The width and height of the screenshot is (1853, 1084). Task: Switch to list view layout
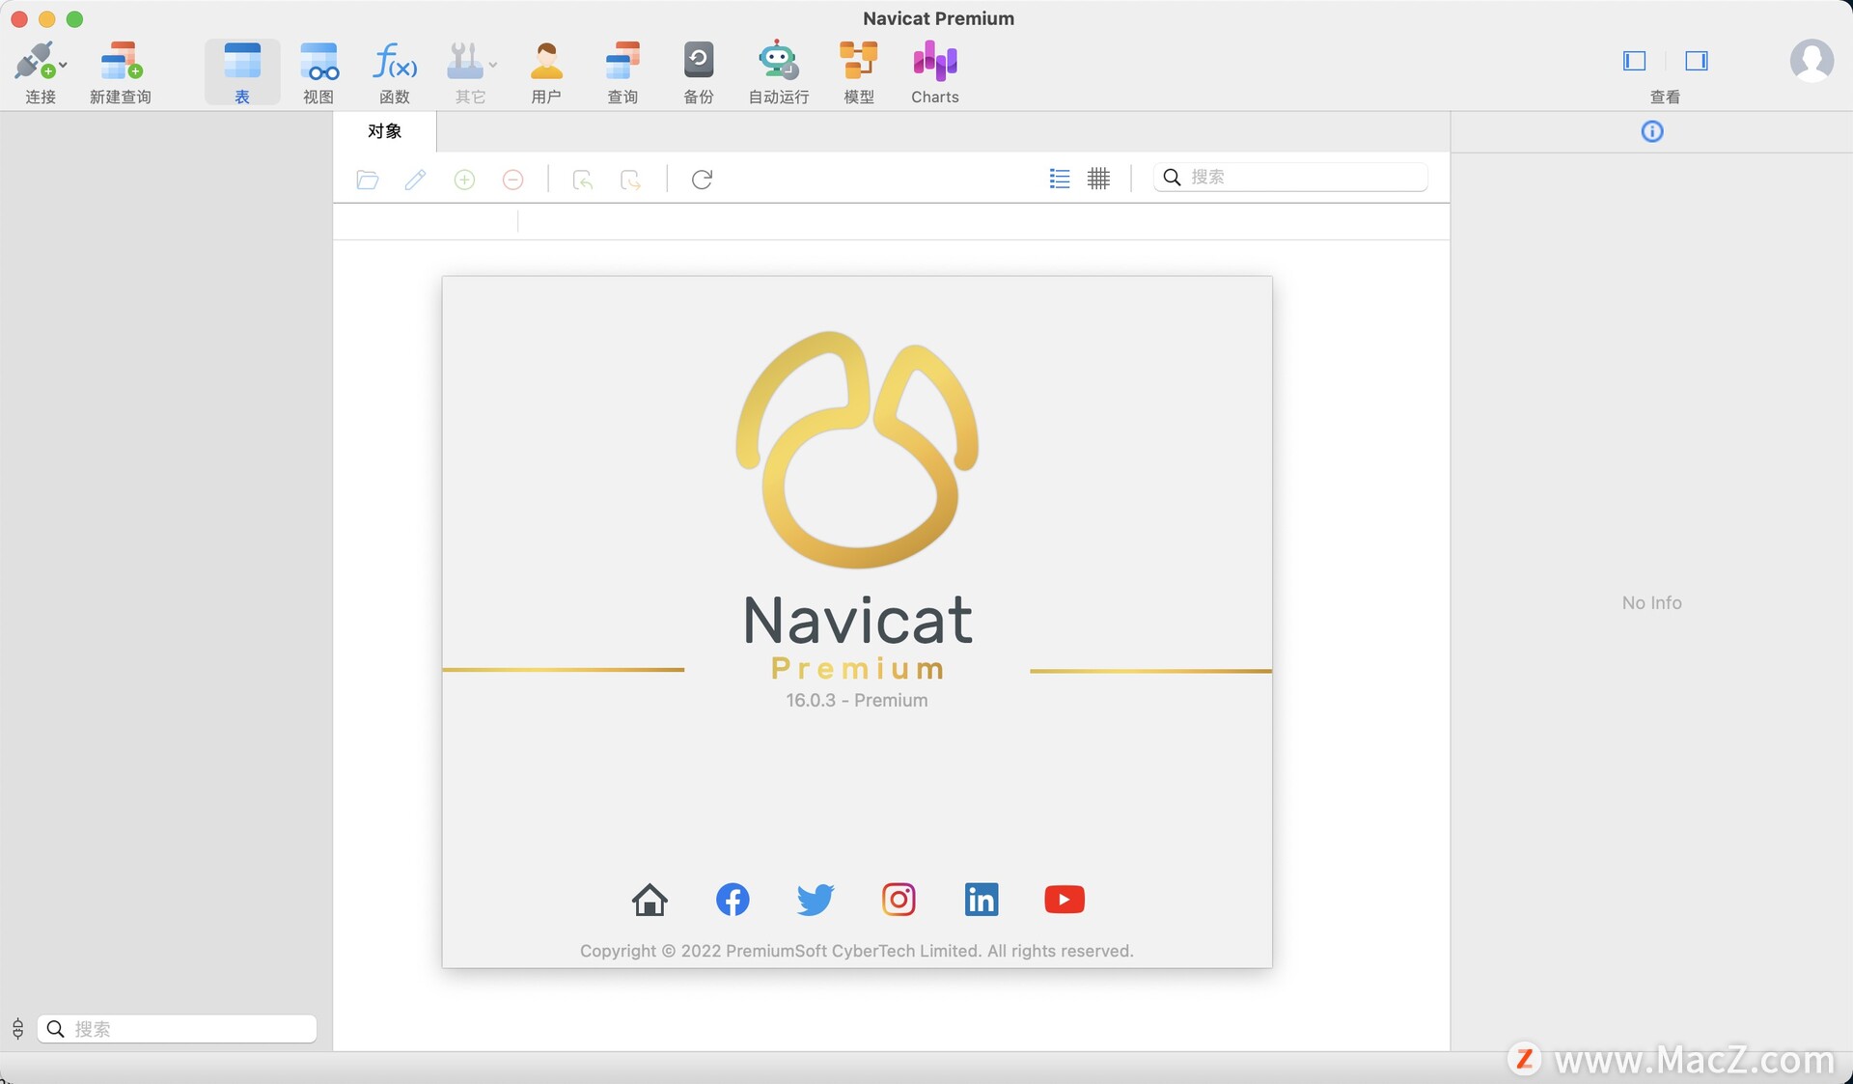tap(1060, 179)
